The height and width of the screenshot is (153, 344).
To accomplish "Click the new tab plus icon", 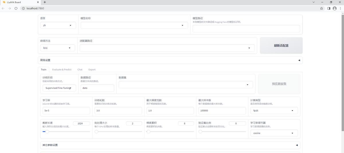I will (x=45, y=2).
